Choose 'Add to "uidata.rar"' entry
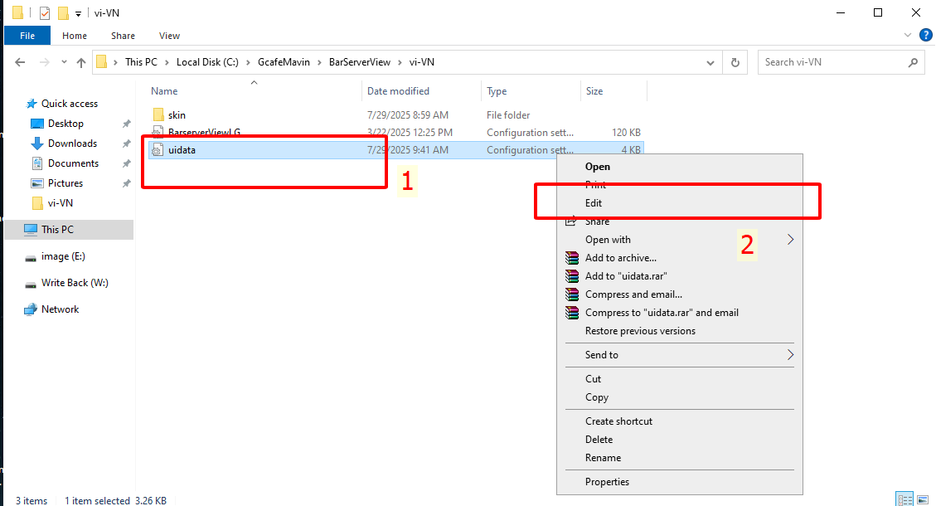Viewport: 936px width, 506px height. pyautogui.click(x=679, y=276)
